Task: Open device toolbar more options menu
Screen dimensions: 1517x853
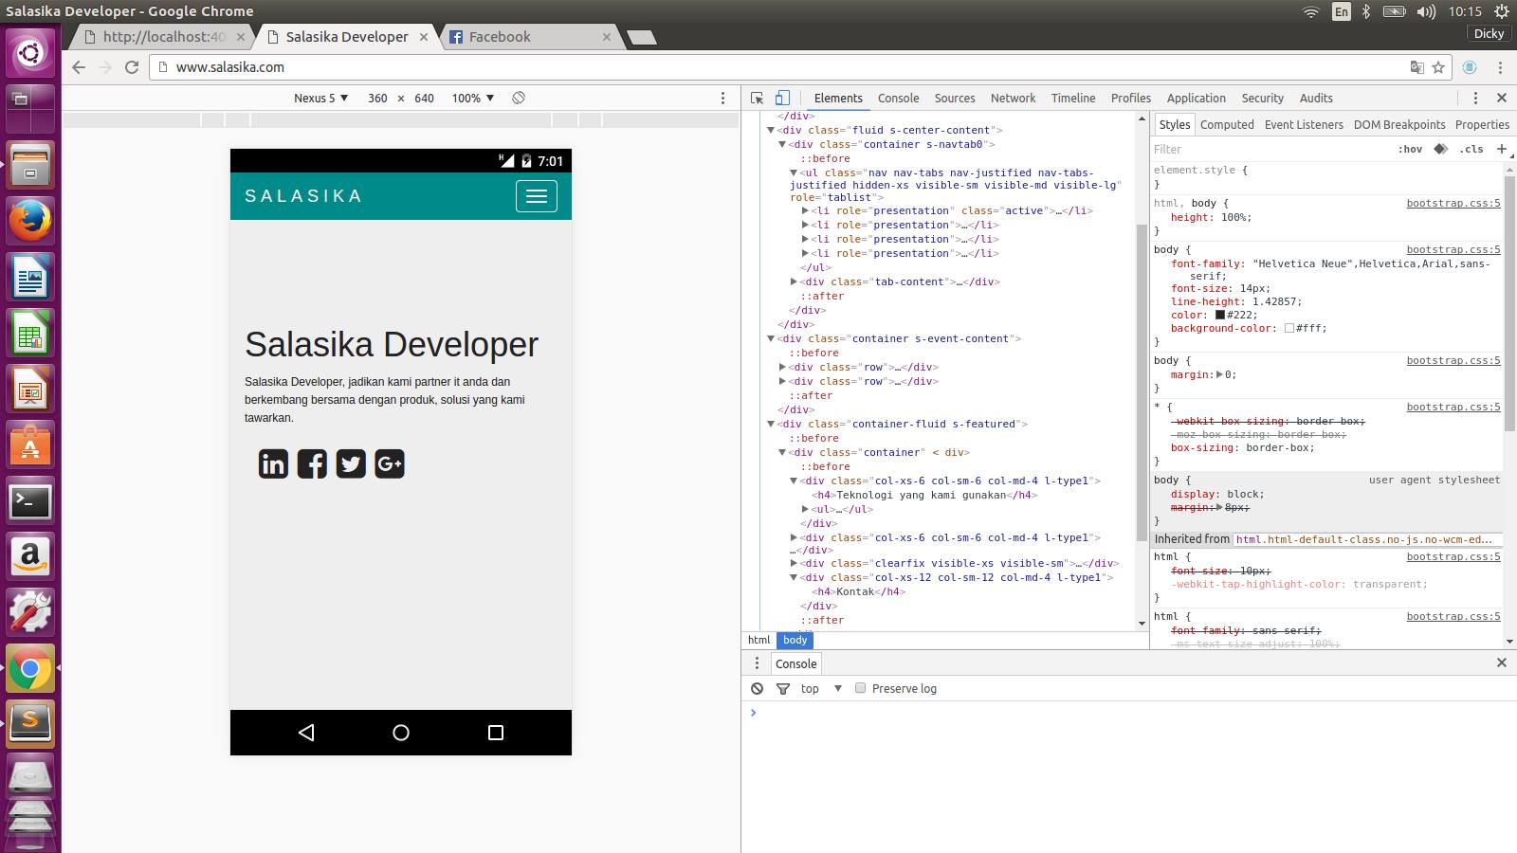Action: tap(722, 98)
